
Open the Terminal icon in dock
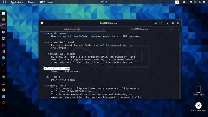[x=3, y=26]
